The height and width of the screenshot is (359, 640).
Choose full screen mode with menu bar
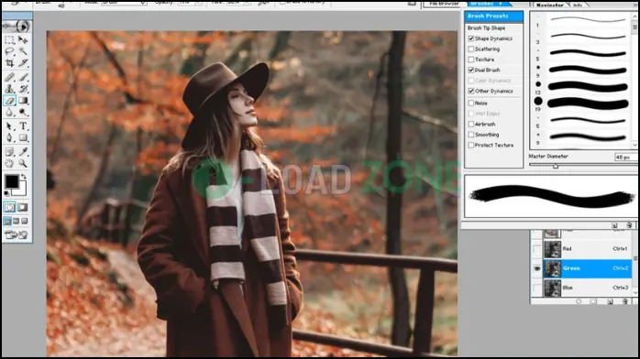[x=16, y=221]
